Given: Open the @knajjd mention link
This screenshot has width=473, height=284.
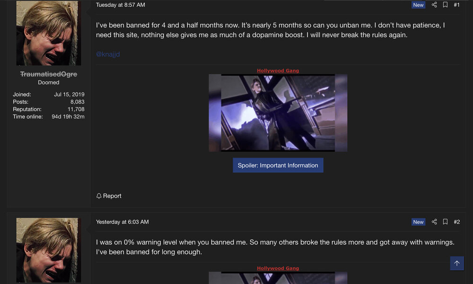Looking at the screenshot, I should point(108,54).
